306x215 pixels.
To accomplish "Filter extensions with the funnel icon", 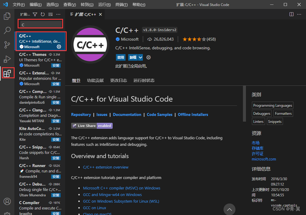I will pyautogui.click(x=35, y=14).
